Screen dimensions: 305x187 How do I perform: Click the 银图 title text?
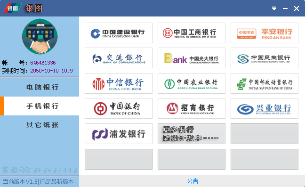coord(34,8)
